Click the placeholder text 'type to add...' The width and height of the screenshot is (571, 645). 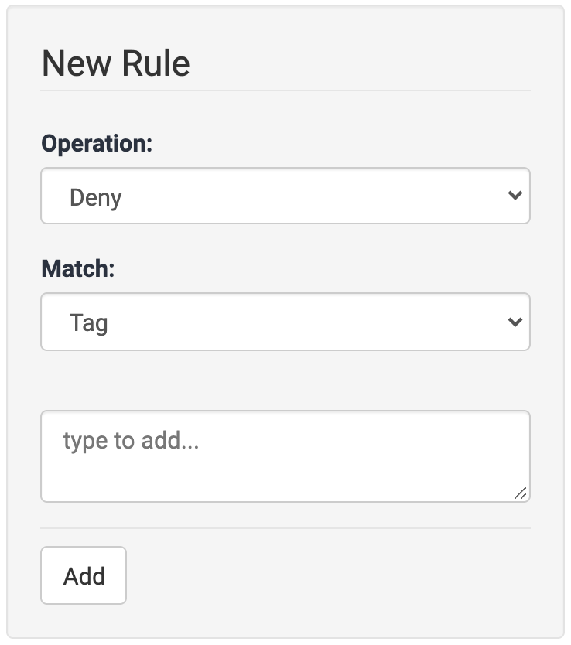pyautogui.click(x=131, y=441)
